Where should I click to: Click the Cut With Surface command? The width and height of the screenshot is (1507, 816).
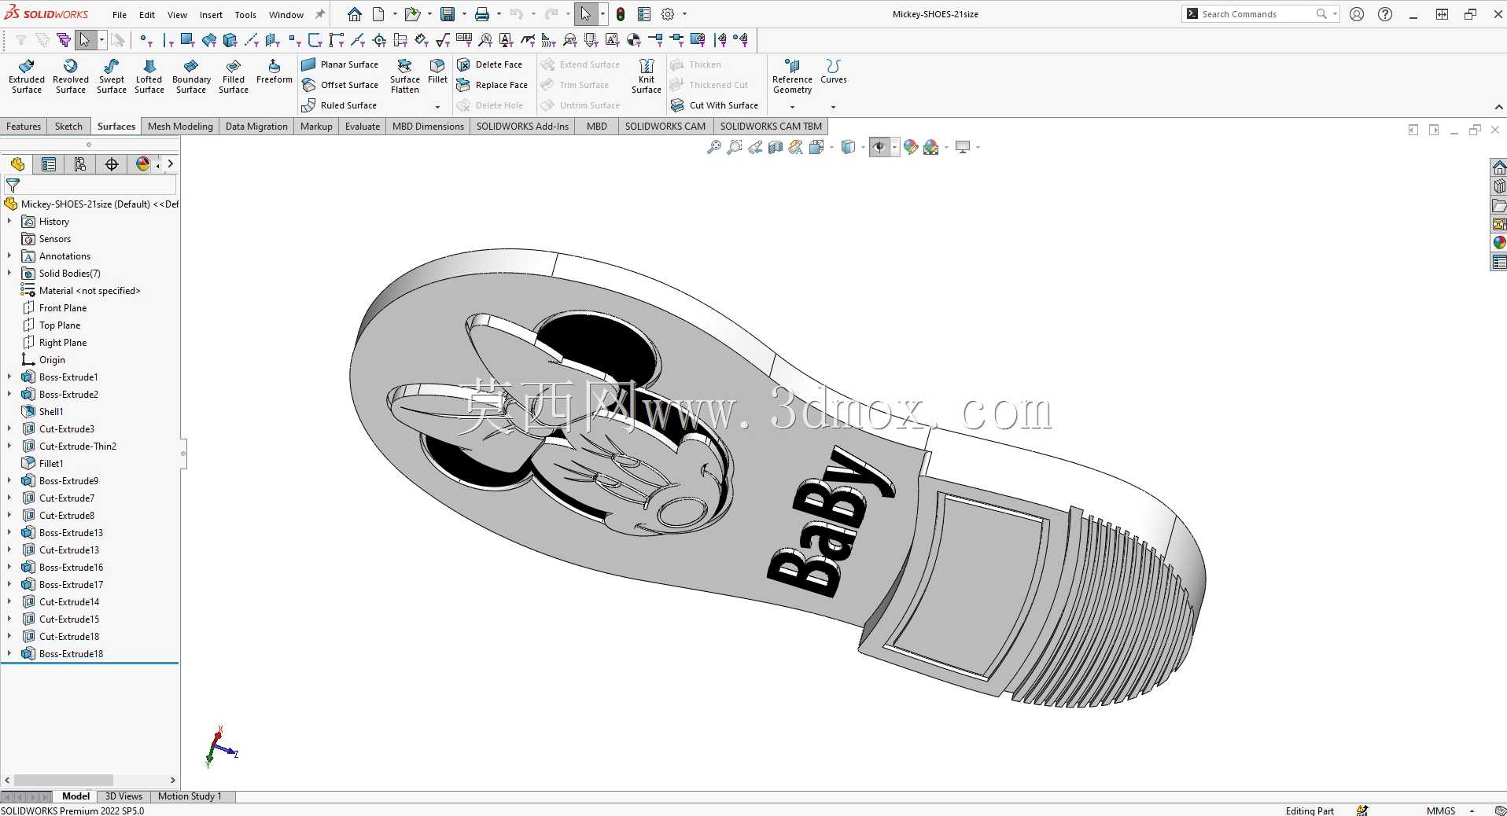(714, 105)
